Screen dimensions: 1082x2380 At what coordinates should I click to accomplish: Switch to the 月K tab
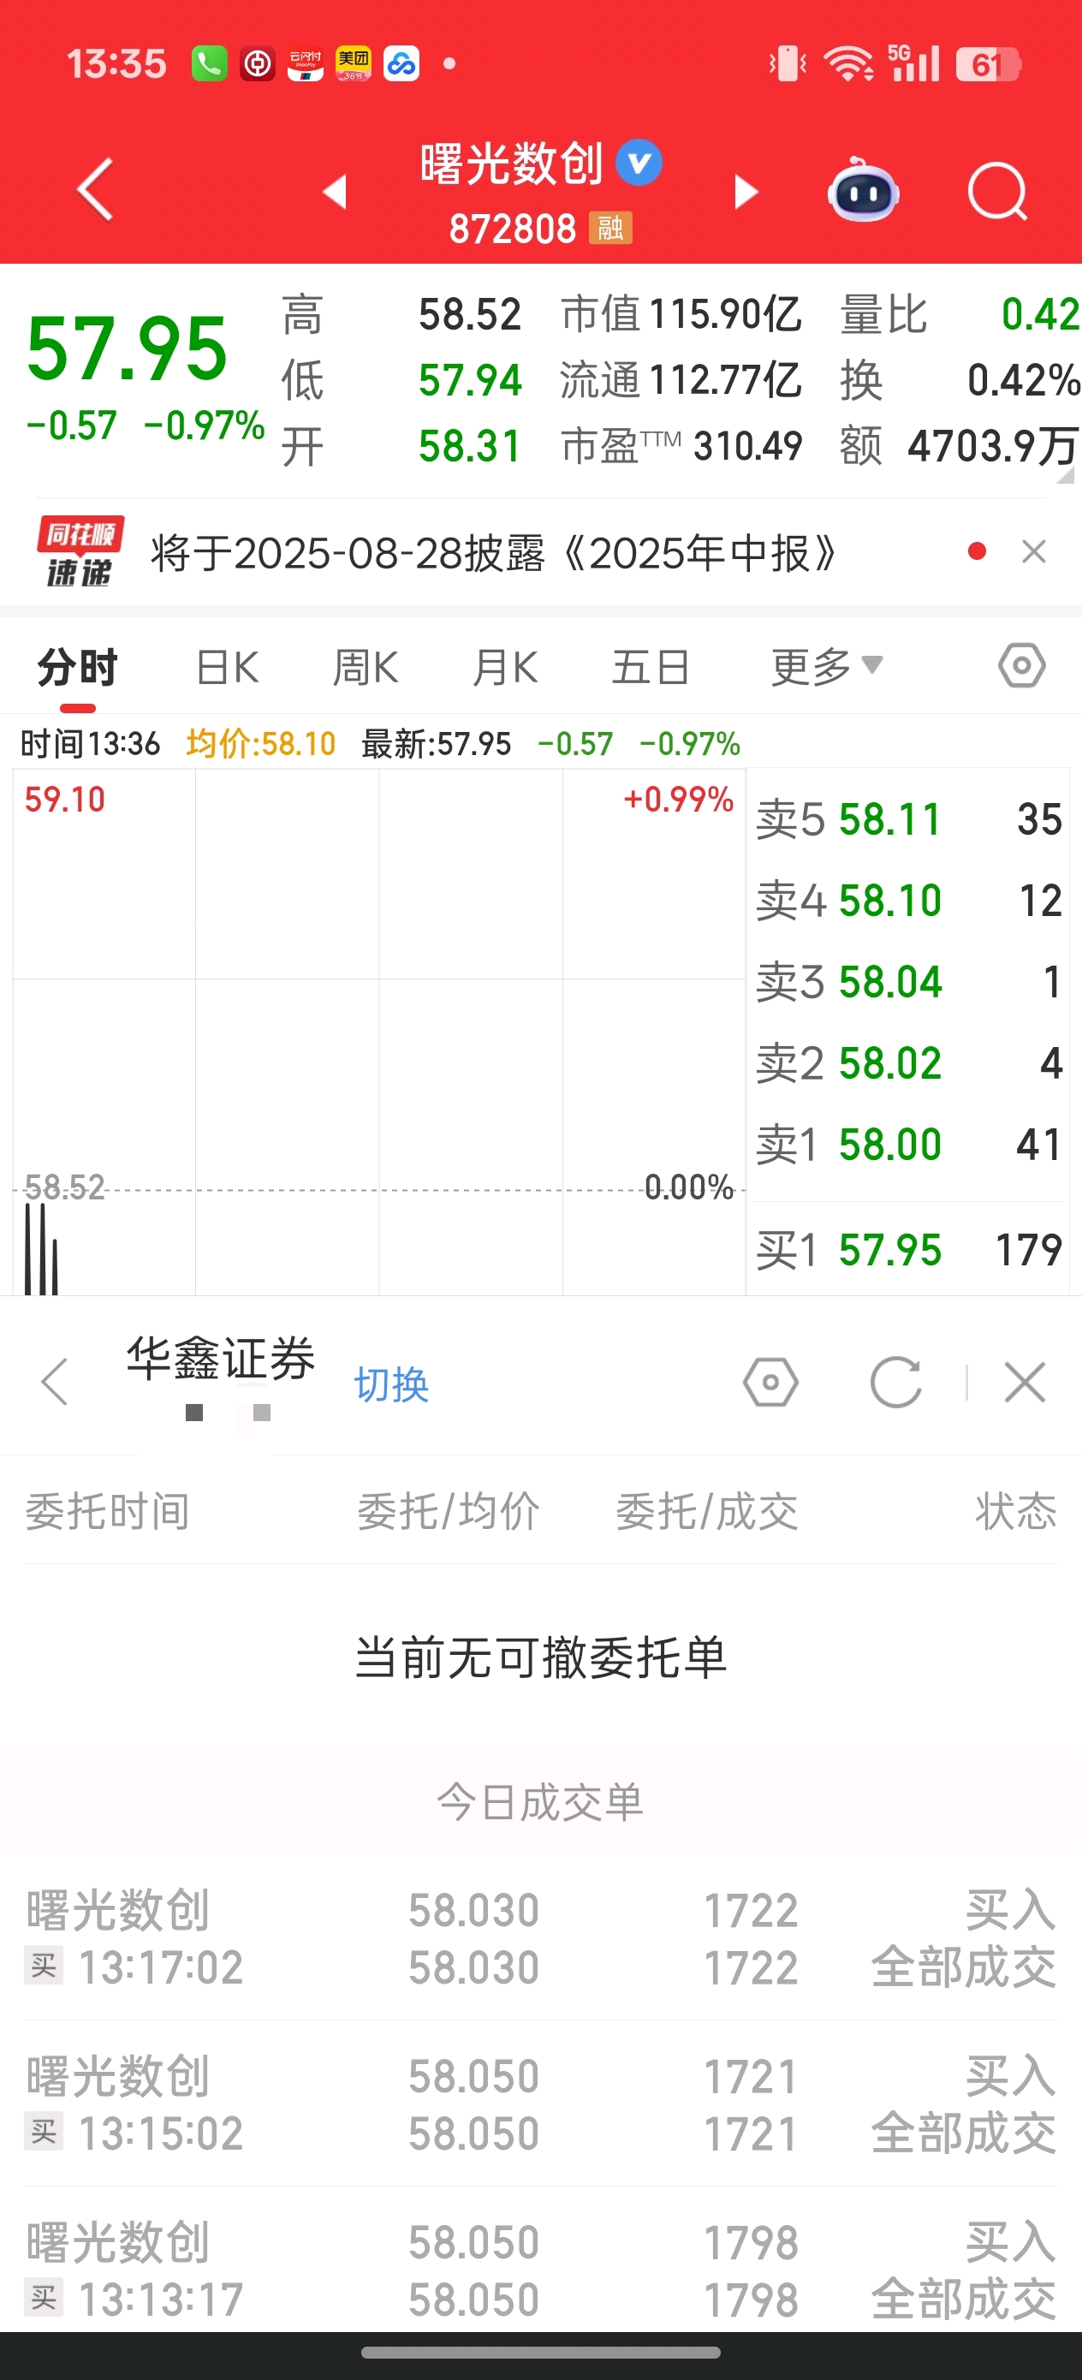[x=505, y=666]
